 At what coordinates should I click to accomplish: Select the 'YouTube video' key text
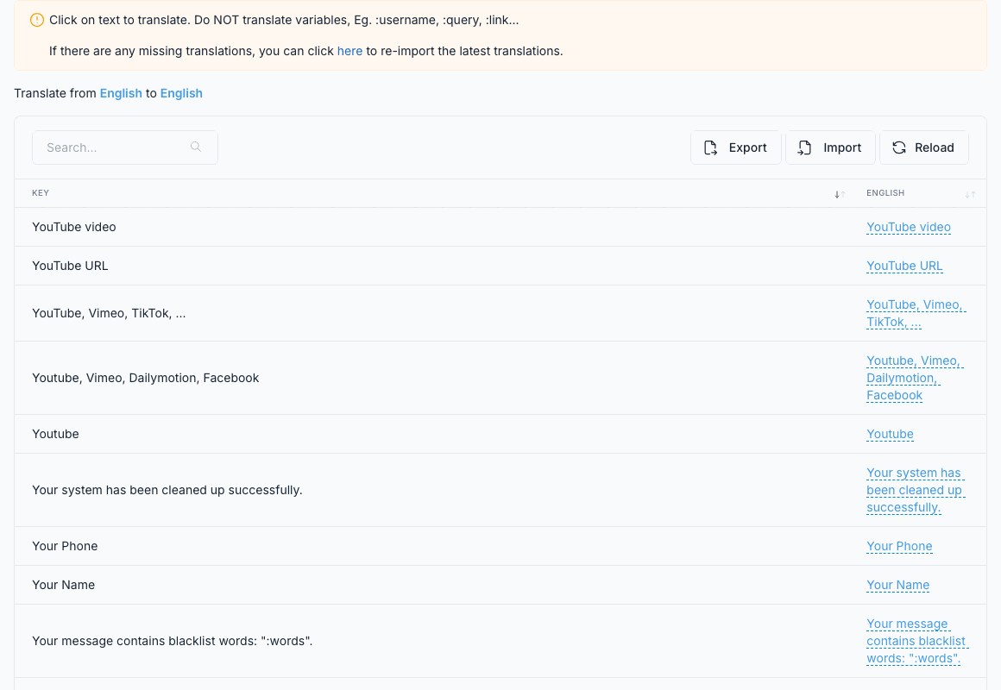(x=74, y=227)
